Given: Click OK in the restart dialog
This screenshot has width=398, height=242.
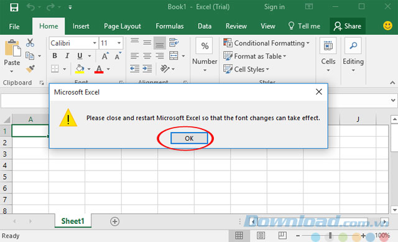Looking at the screenshot, I should [x=189, y=138].
